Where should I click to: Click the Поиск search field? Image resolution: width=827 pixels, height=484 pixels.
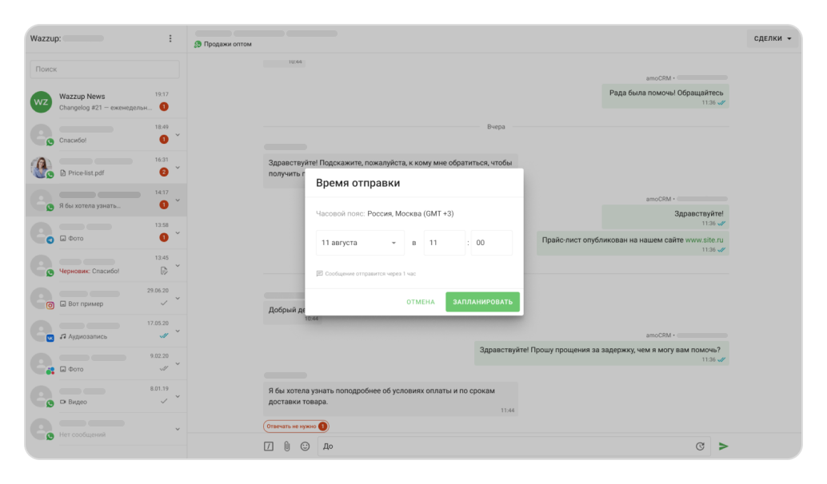click(x=105, y=69)
